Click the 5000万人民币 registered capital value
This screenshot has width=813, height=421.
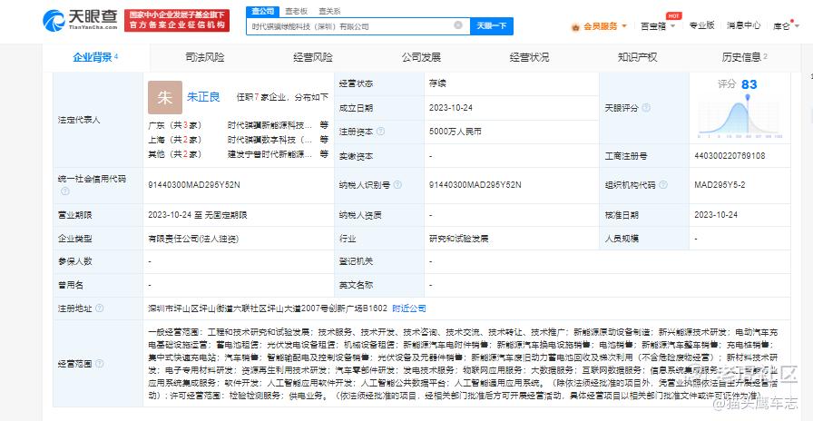pos(455,132)
